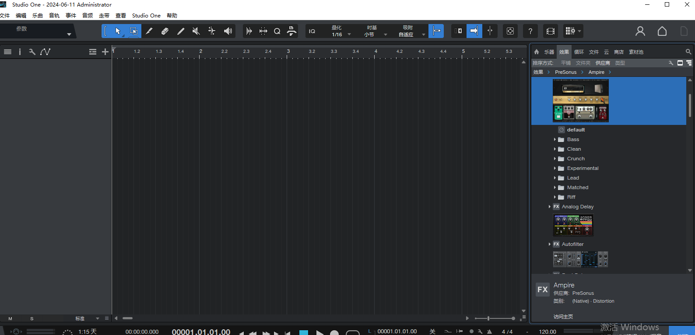Go to the Start page home icon

coord(662,31)
